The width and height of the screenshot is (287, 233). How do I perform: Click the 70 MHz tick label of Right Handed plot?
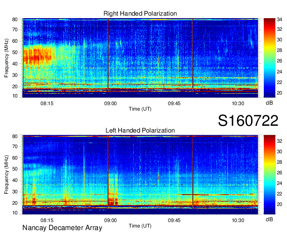[15, 30]
